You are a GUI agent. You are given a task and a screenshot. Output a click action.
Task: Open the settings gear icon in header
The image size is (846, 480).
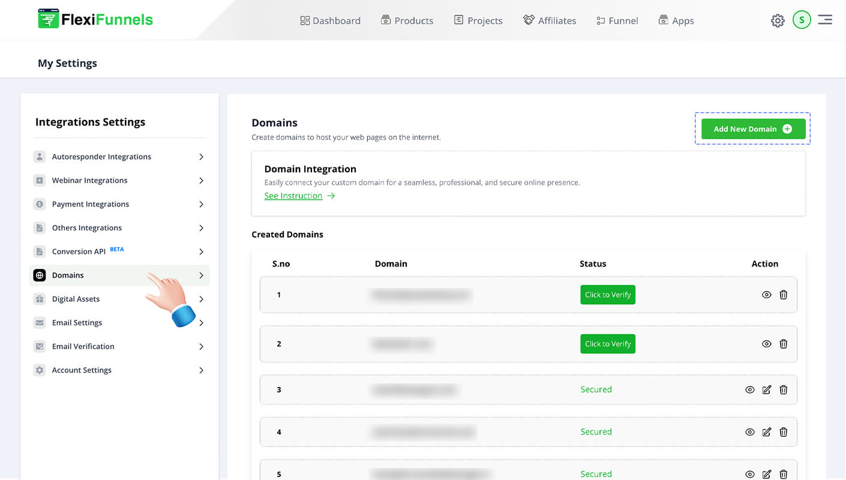(778, 21)
